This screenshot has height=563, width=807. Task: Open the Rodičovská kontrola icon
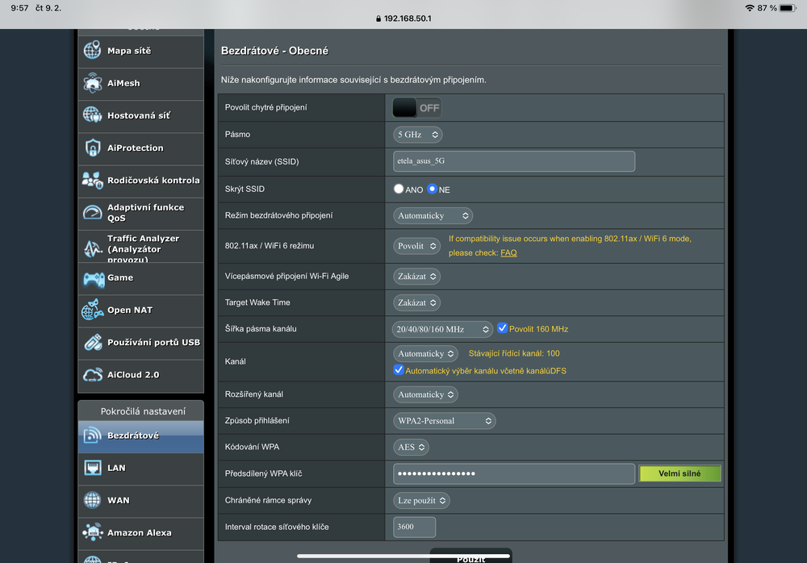coord(93,181)
